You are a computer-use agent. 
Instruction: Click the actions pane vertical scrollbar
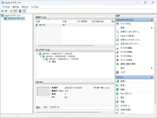point(155,62)
